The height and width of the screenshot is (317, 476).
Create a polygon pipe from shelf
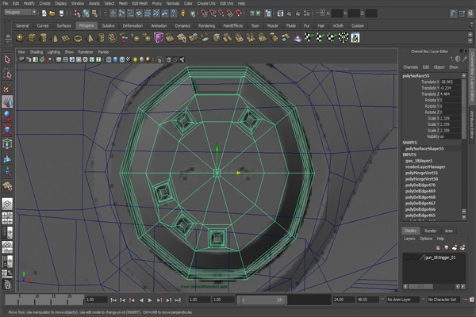pyautogui.click(x=101, y=38)
